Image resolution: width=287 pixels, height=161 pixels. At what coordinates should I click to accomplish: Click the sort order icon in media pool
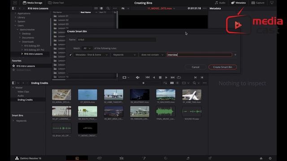(x=165, y=83)
